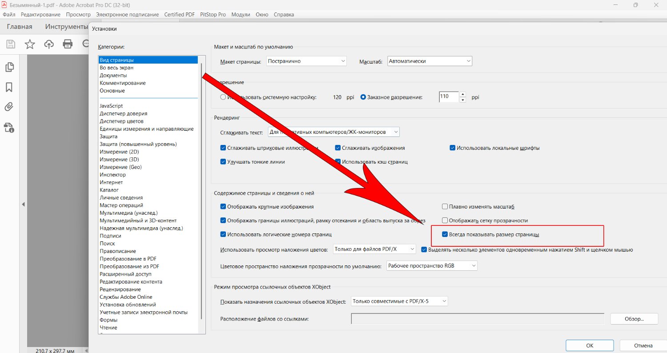
Task: Open the document-with-info sidebar panel icon
Action: coord(9,128)
